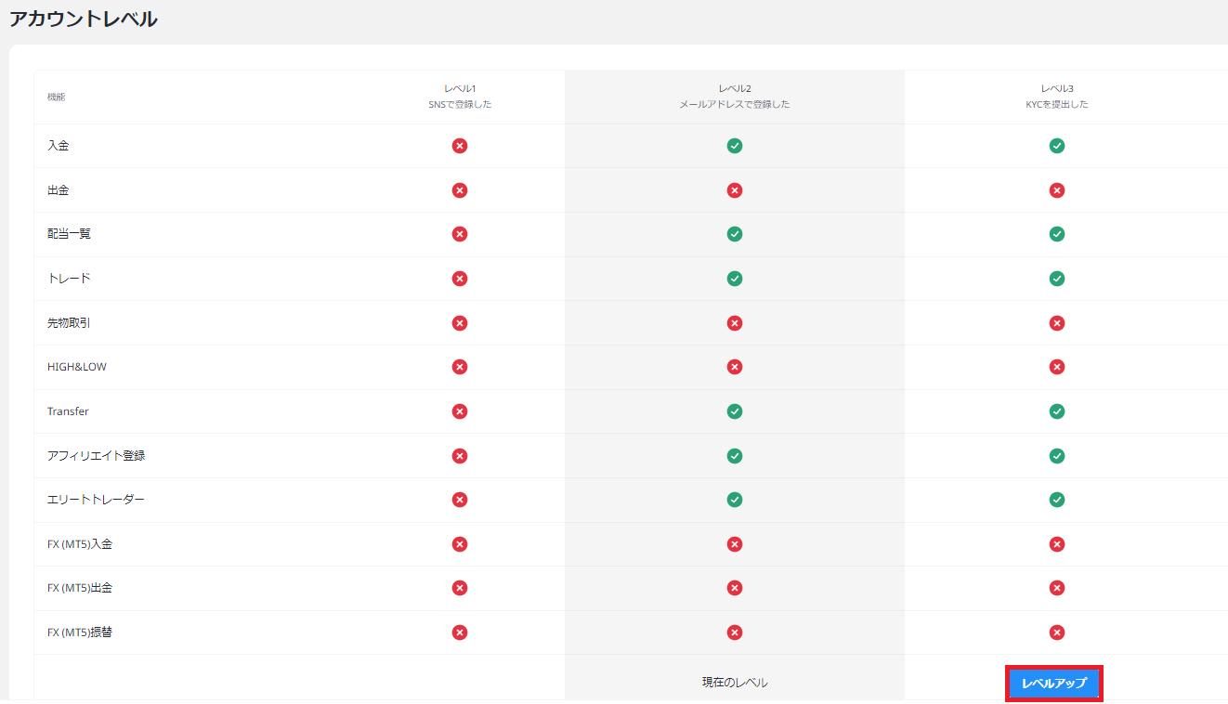The width and height of the screenshot is (1228, 704).
Task: Click the Transfer row label
Action: 68,411
